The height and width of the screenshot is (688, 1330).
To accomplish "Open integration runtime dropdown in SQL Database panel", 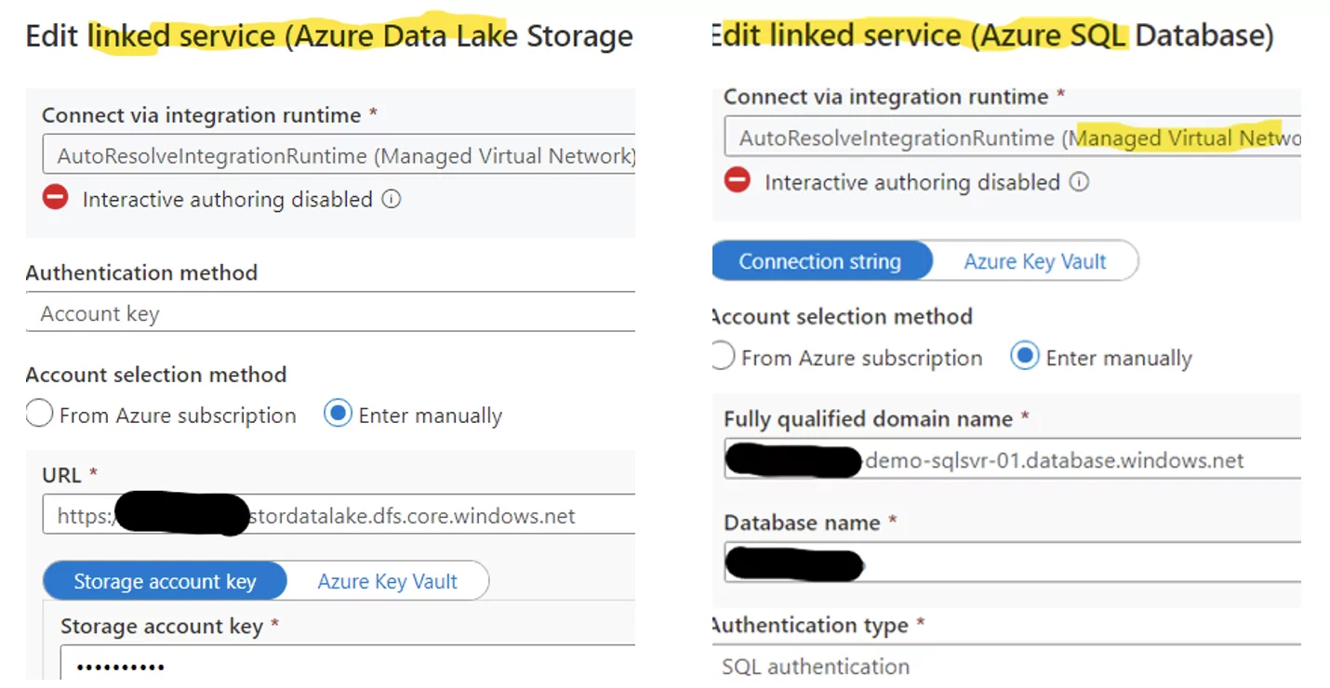I will [x=1012, y=139].
